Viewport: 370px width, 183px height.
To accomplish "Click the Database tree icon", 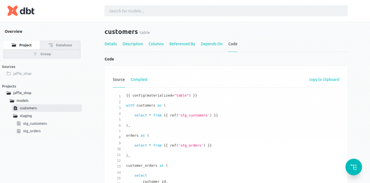I will click(51, 45).
